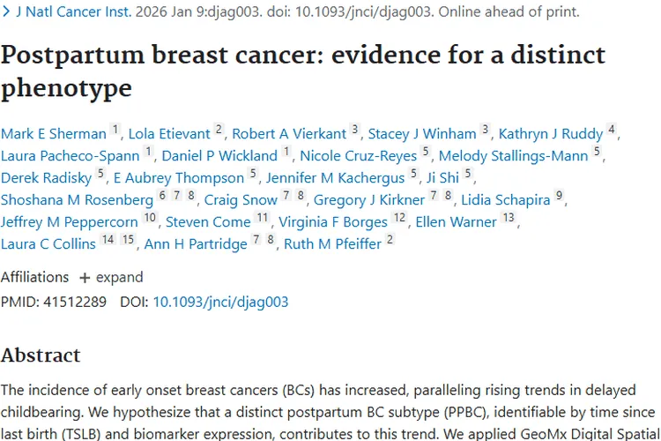Screen dimensions: 661x441
Task: Expand the Affiliations section
Action: pyautogui.click(x=111, y=277)
